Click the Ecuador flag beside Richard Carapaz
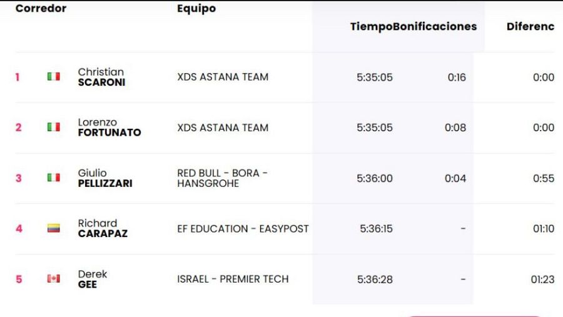 coord(54,228)
